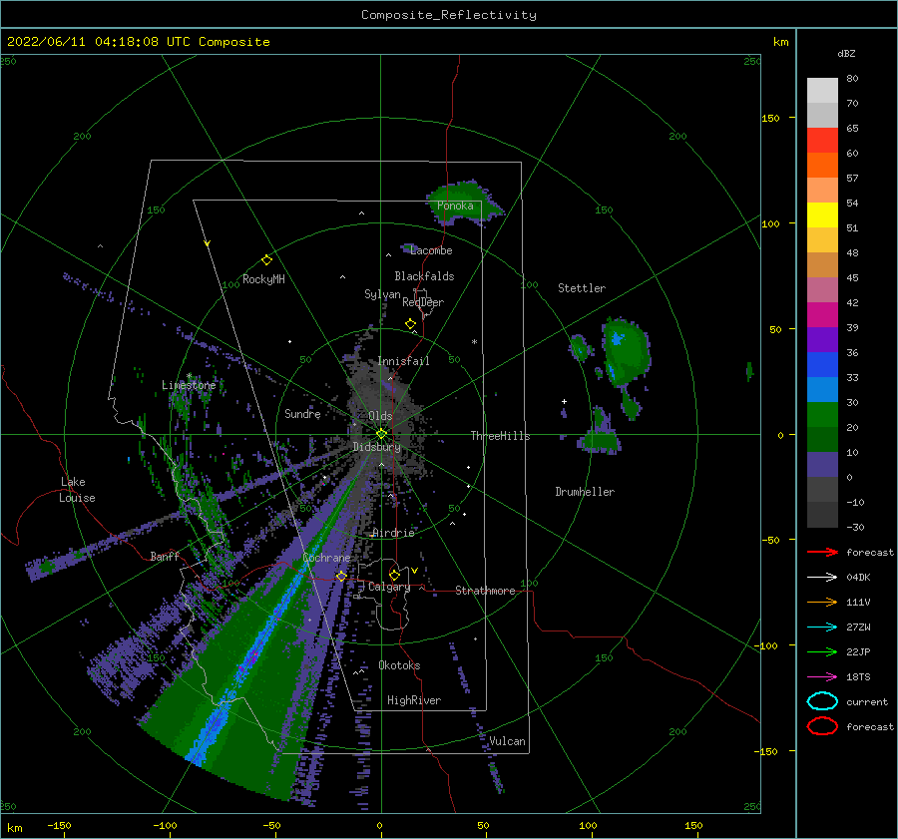Click the yellow marker west of Calgary
This screenshot has width=898, height=839.
click(341, 576)
